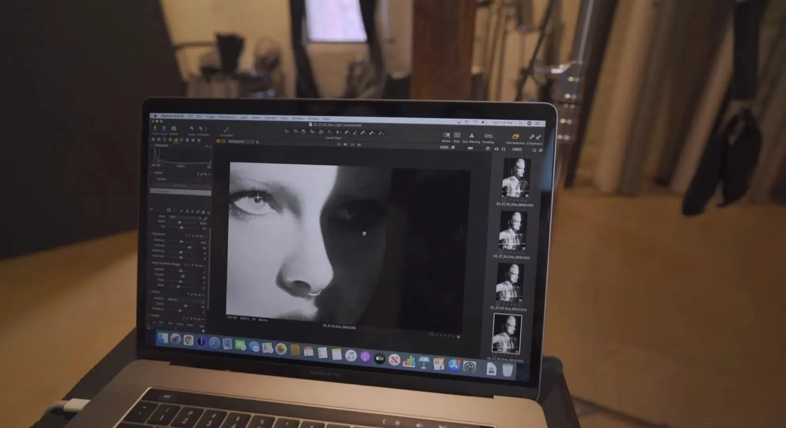Image resolution: width=786 pixels, height=428 pixels.
Task: Toggle the Exposure Warning triangle icon
Action: [471, 136]
